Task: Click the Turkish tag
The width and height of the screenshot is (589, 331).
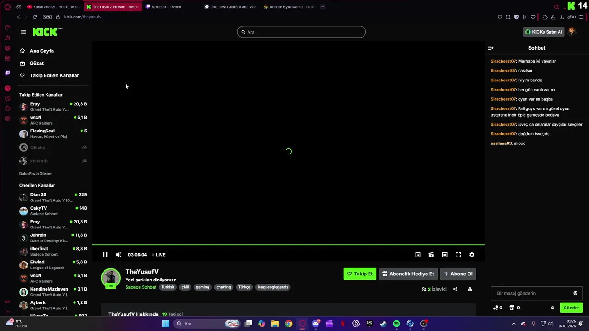Action: 167,287
